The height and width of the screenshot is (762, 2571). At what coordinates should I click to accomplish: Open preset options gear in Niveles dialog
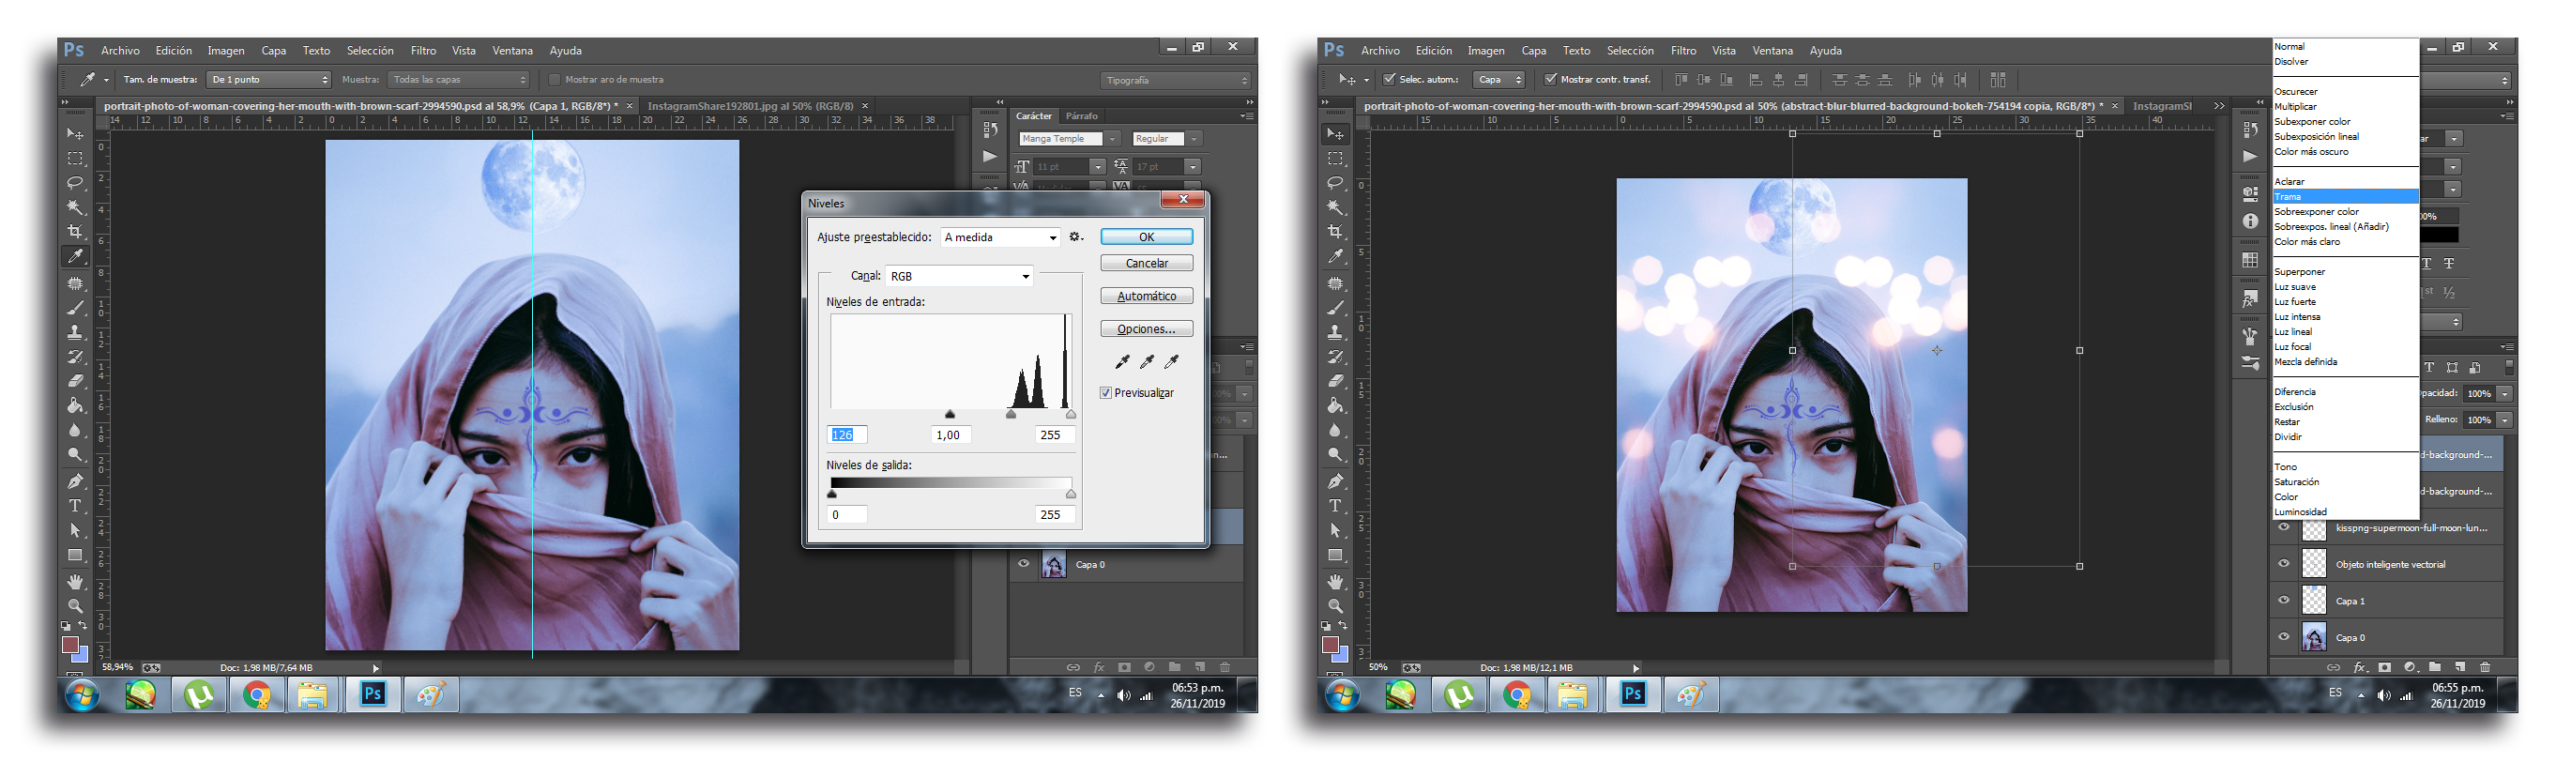tap(1075, 236)
